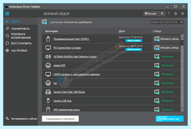Click the serial port COM1 device icon
Screen dimensions: 191x129
pyautogui.click(x=48, y=39)
